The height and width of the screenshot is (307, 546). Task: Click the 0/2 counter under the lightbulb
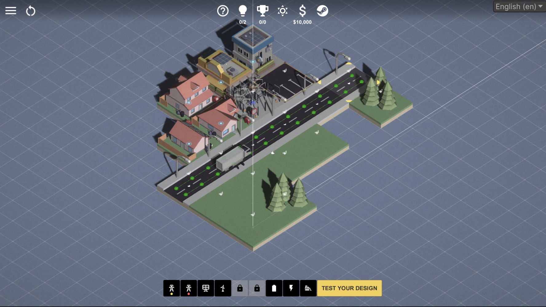[x=243, y=22]
